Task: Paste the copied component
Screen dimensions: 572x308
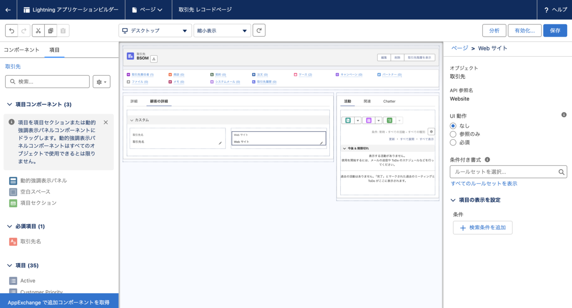Action: (x=63, y=31)
